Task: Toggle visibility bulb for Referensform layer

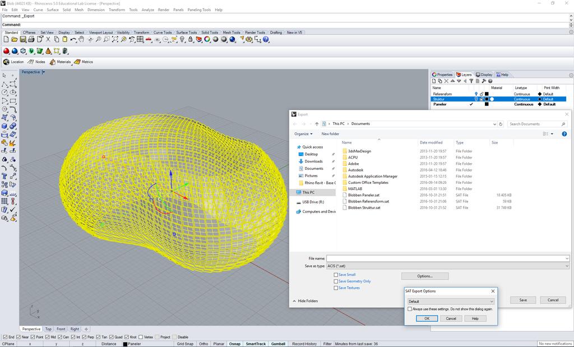Action: 476,94
